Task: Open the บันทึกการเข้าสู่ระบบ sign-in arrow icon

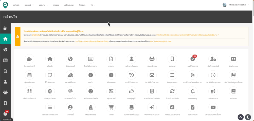Action: pos(152,107)
